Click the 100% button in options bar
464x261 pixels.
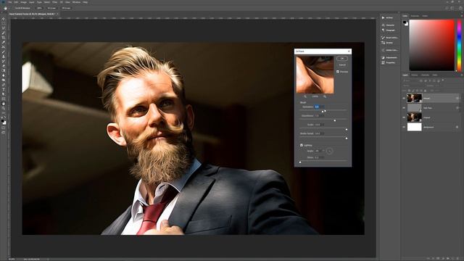pos(39,8)
